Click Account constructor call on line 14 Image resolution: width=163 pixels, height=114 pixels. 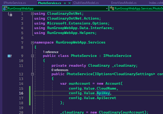click(x=114, y=84)
